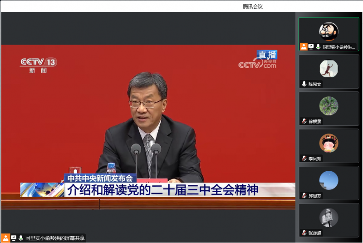This screenshot has height=243, width=363.
Task: Click screen-share icon in top participant tile
Action: [x=311, y=47]
